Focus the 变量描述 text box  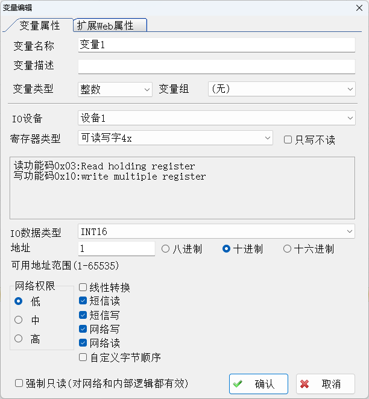click(x=216, y=67)
